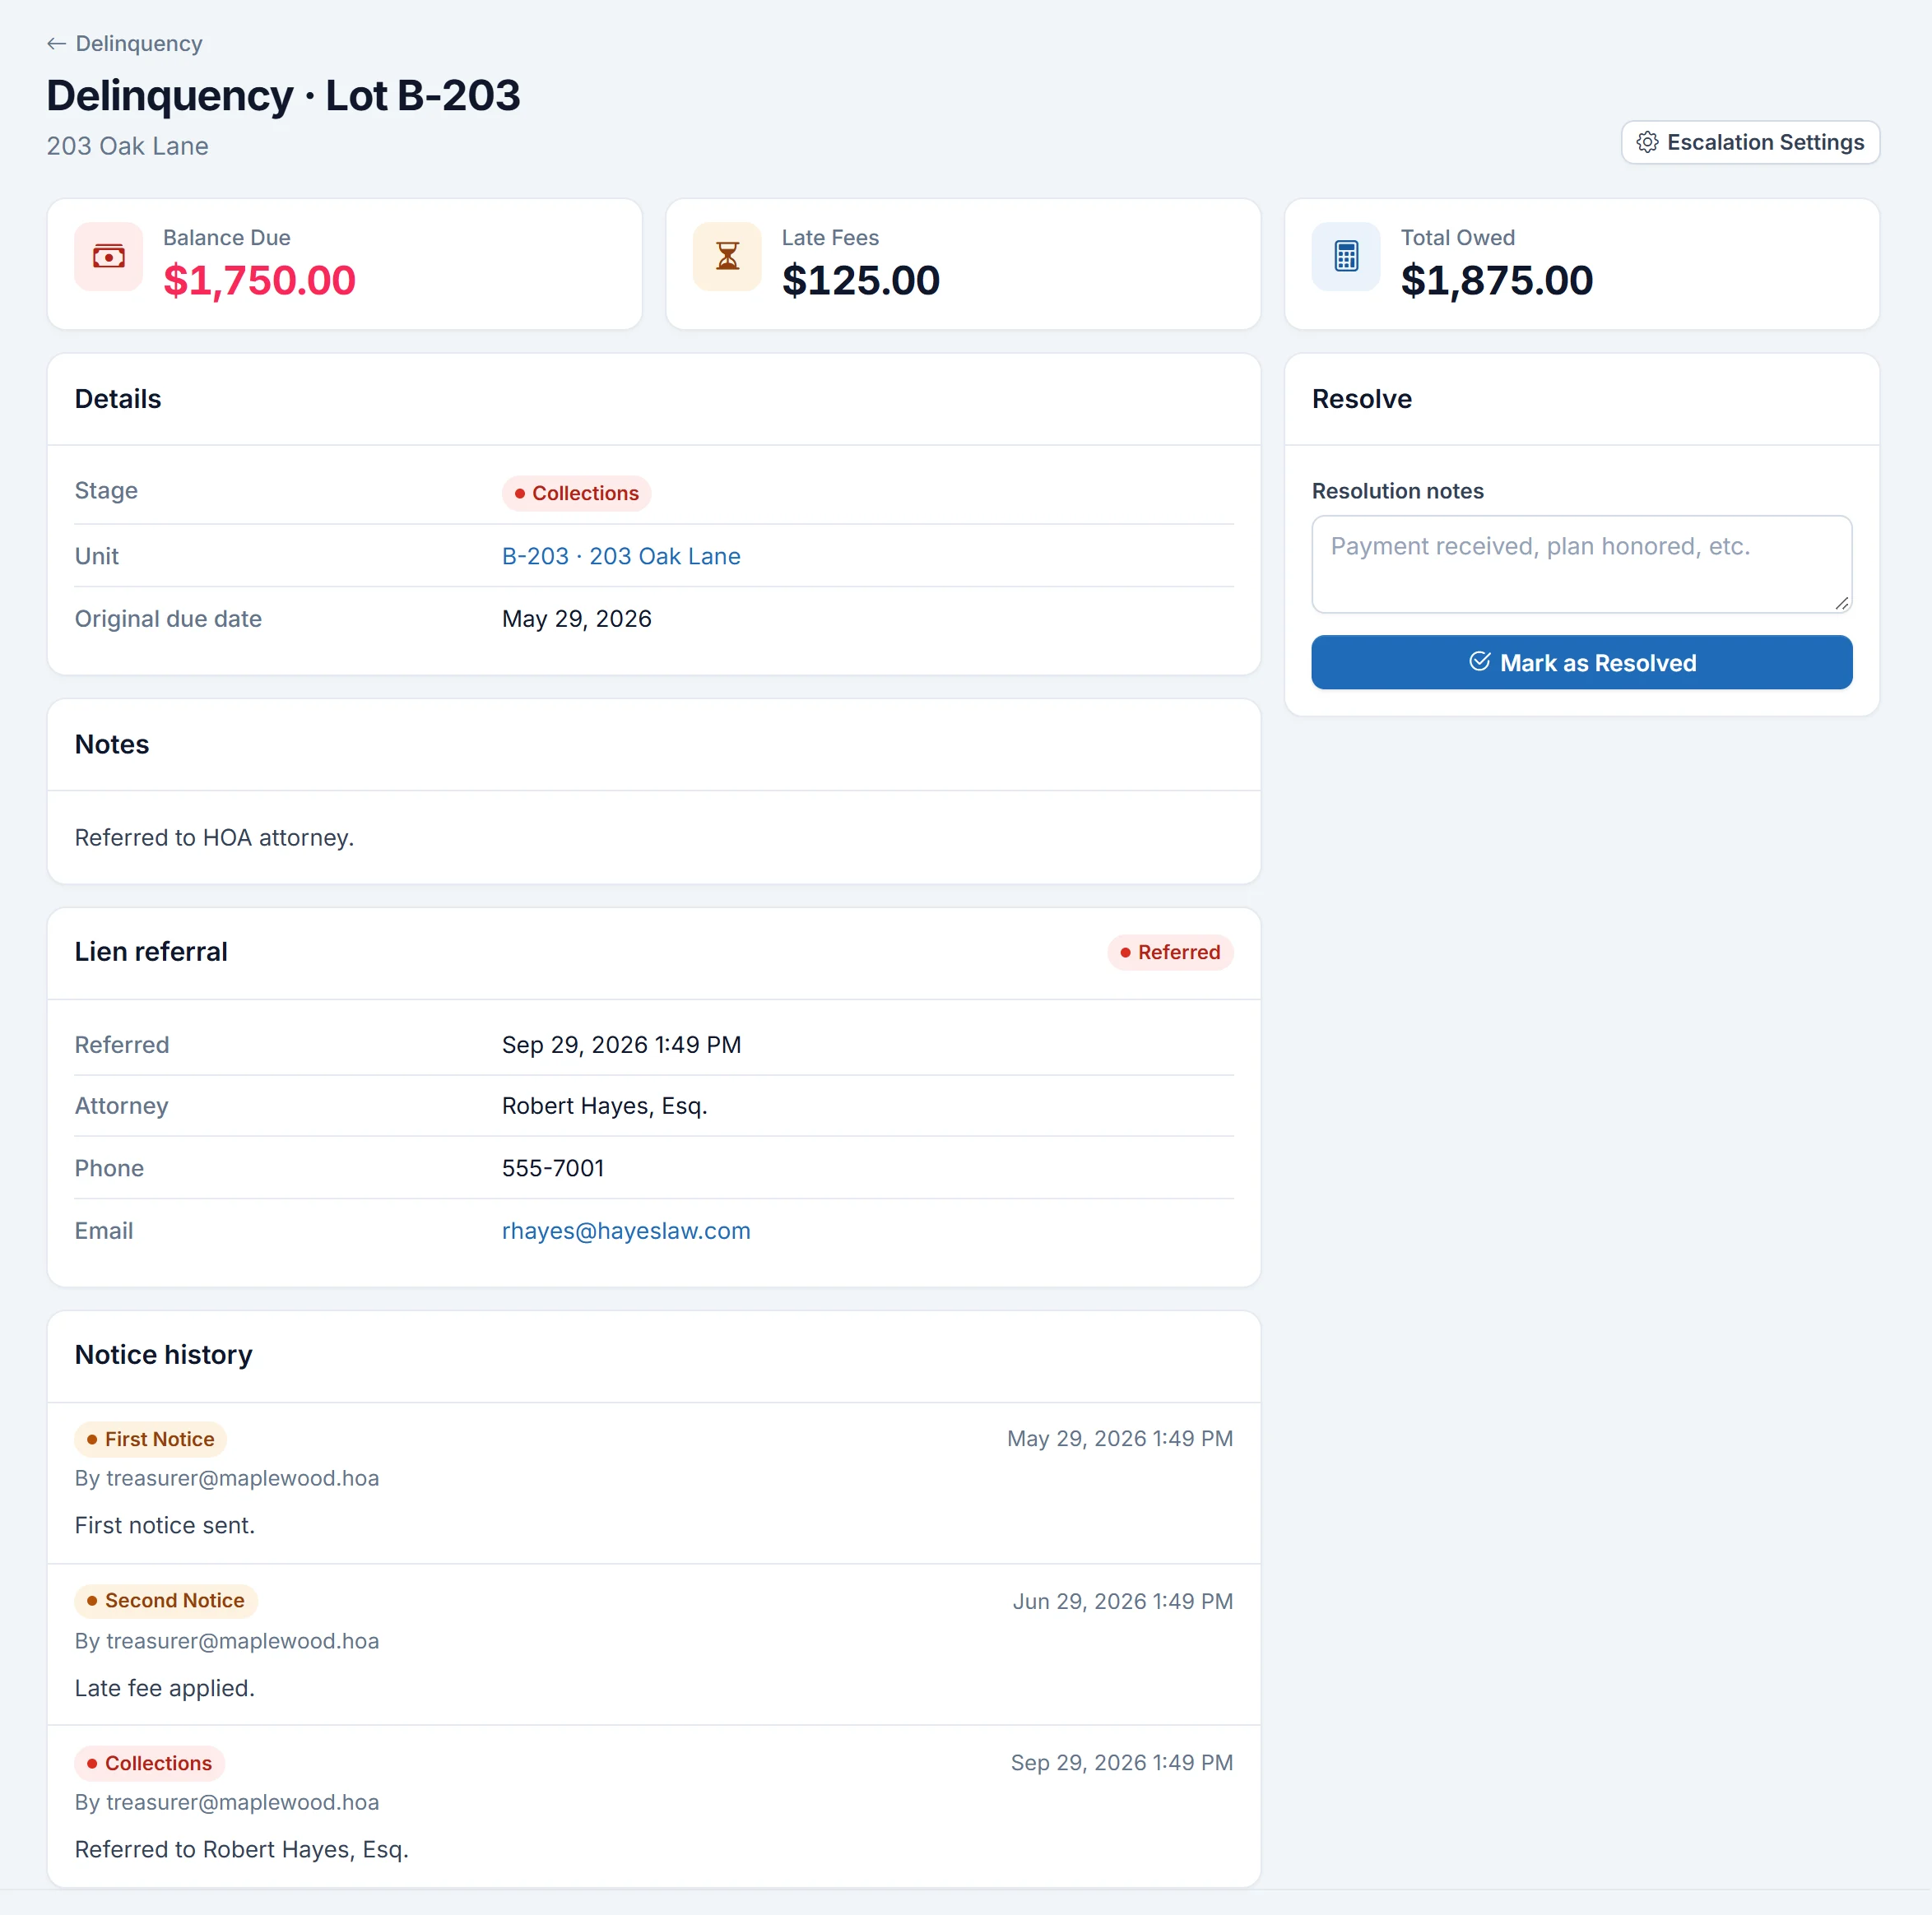
Task: Click the First notice sent. entry text
Action: click(165, 1525)
